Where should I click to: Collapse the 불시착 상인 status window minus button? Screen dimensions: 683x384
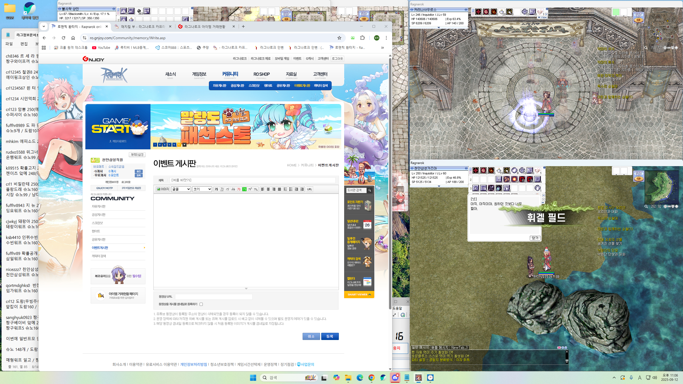[x=114, y=9]
